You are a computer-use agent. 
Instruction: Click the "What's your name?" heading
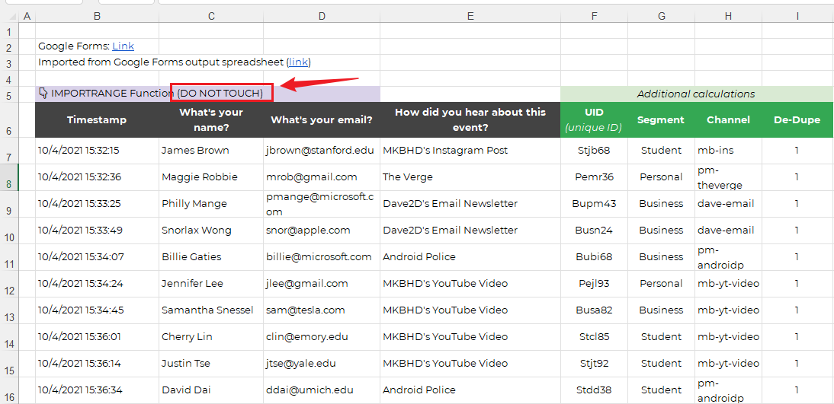point(211,120)
